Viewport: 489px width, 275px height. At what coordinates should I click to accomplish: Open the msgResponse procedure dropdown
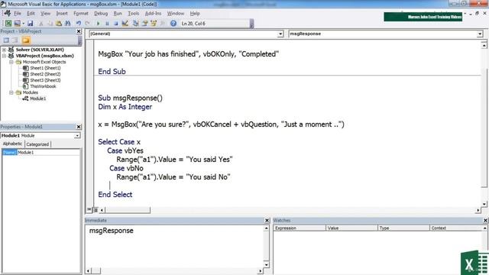click(x=480, y=34)
